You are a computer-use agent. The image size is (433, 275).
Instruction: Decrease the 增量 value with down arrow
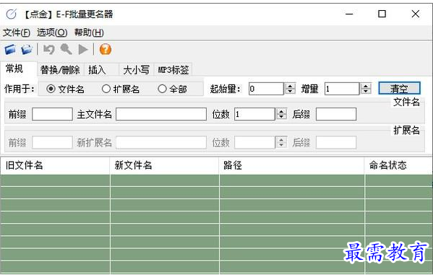pos(366,92)
